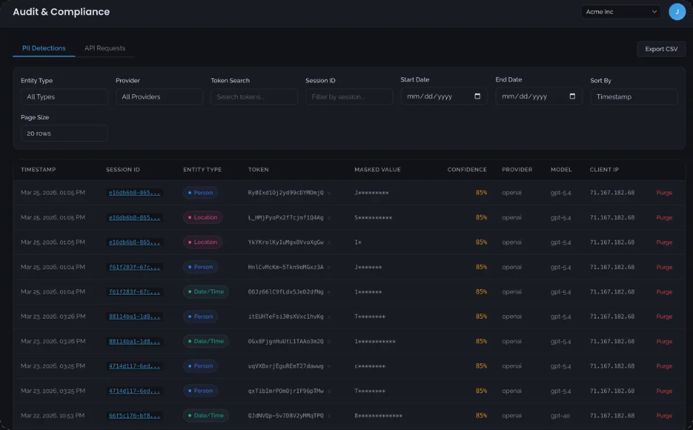Click the Location badge in the L_HMjPyoPx2f7cjmf1Q4Ag row
The width and height of the screenshot is (693, 430).
203,218
